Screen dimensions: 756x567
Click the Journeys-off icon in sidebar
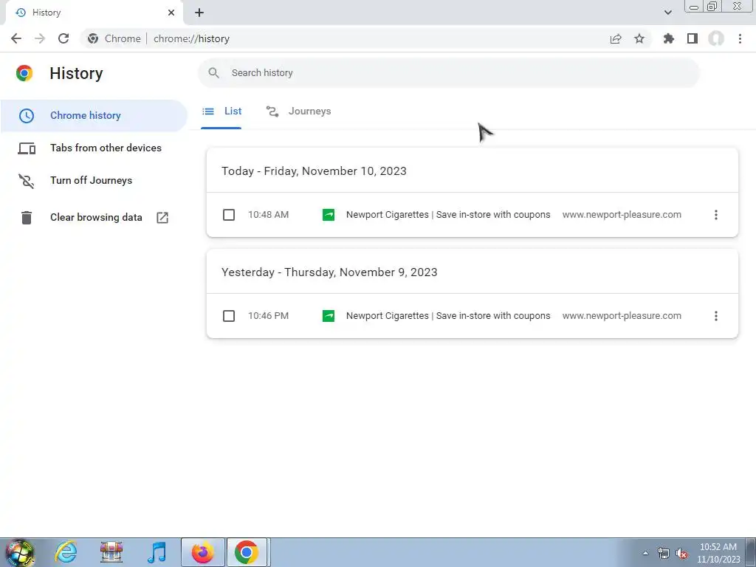(27, 181)
